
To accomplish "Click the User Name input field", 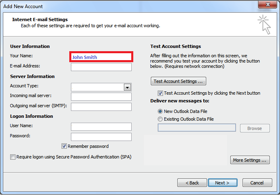I will (x=101, y=127).
